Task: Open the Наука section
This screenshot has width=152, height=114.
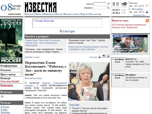Action: point(59,14)
